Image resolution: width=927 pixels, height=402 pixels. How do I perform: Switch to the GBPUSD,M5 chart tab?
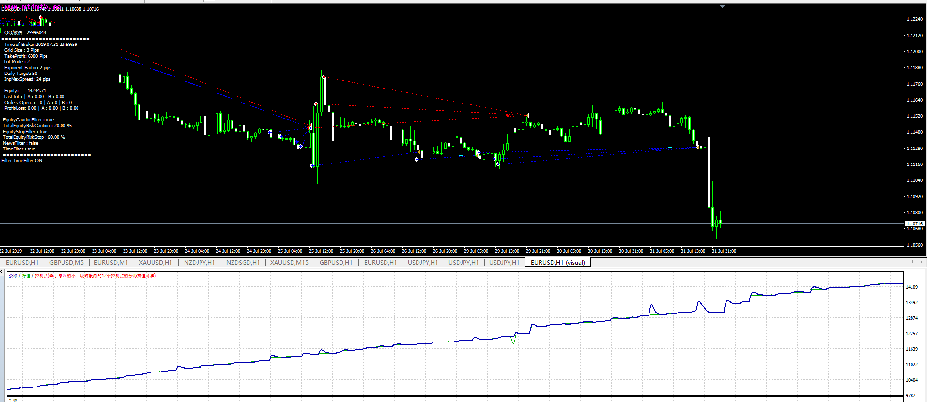point(66,263)
